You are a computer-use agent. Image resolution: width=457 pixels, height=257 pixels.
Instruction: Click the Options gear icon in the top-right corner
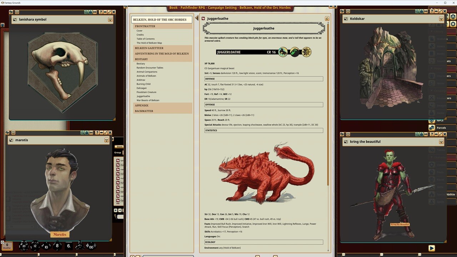pos(453,24)
